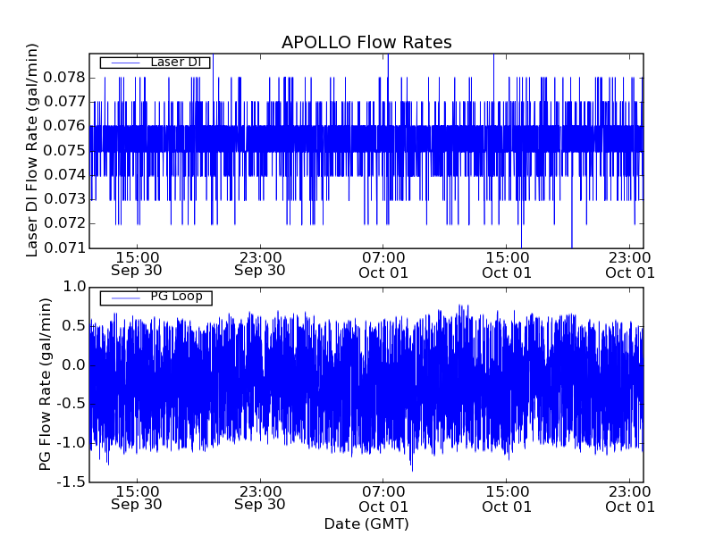Image resolution: width=715 pixels, height=536 pixels.
Task: Click the 0.071 tick label
Action: tap(64, 248)
